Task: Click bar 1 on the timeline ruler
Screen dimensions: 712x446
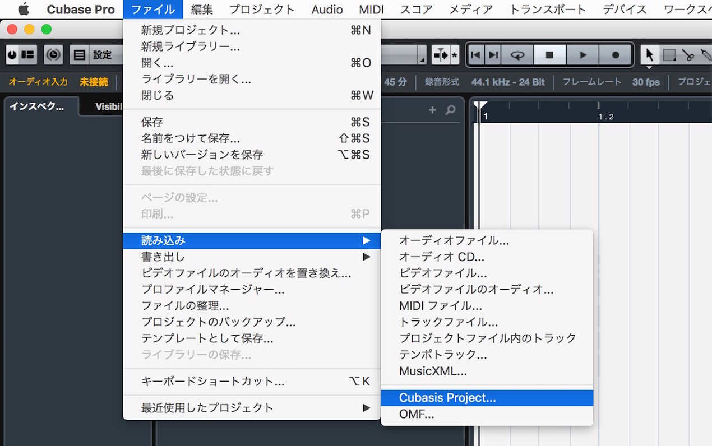Action: click(x=486, y=117)
